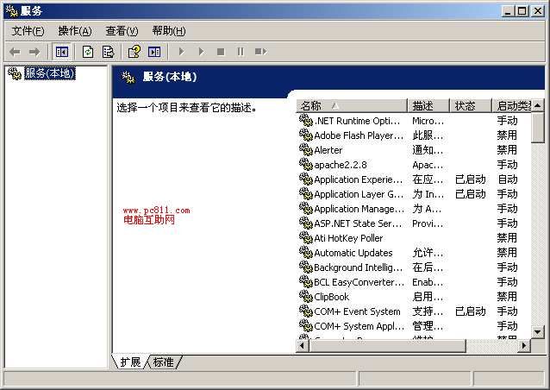Viewport: 550px width, 390px height.
Task: Click the Services window title bar icon
Action: [11, 11]
